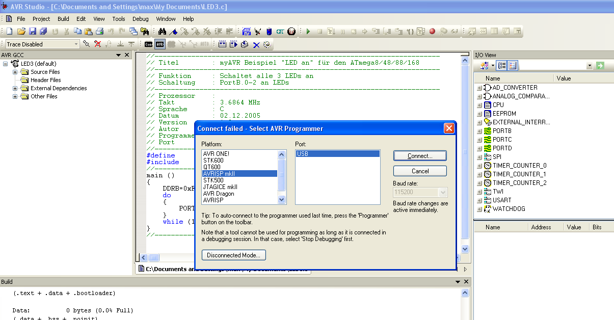The image size is (614, 320).
Task: Click the Connect... button
Action: (420, 155)
